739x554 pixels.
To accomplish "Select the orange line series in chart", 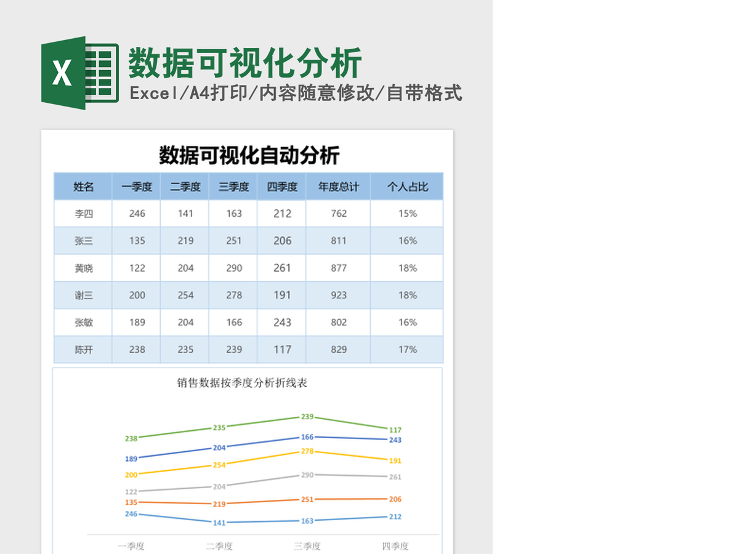I will click(x=264, y=502).
